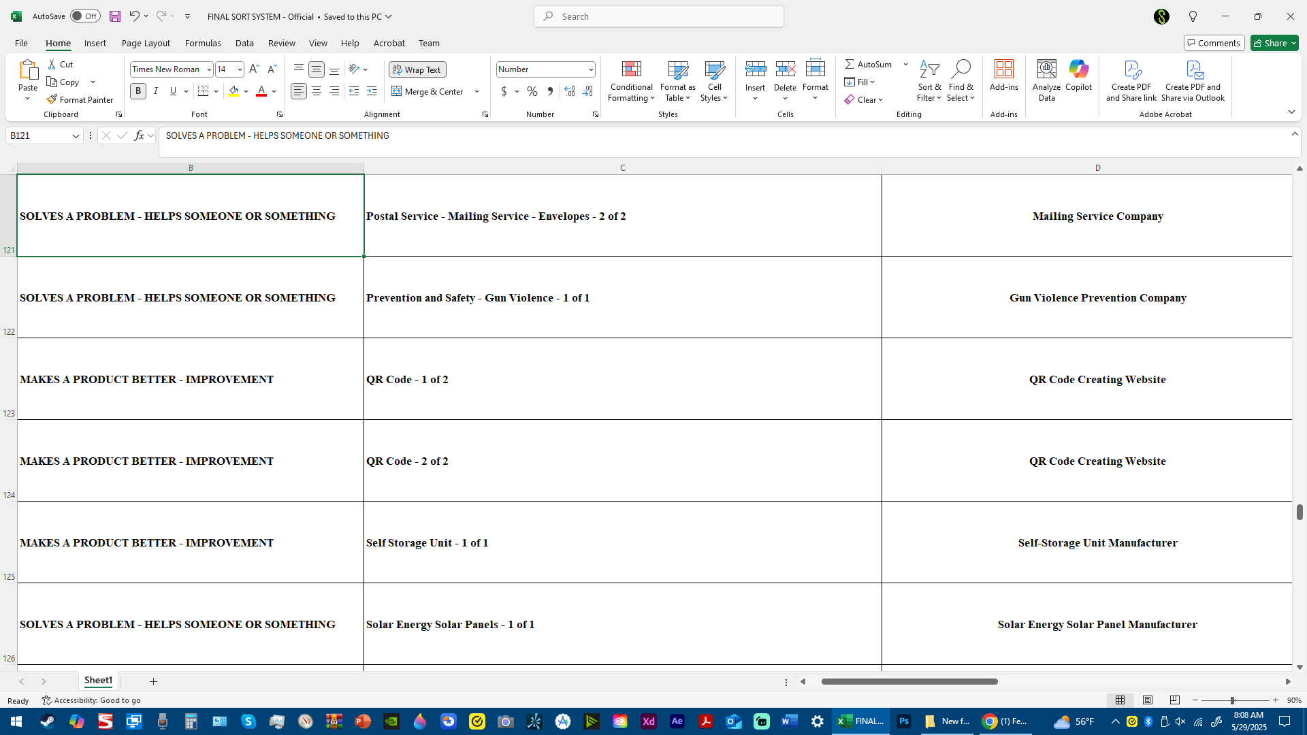Click the Sort & Filter icon

[x=929, y=69]
